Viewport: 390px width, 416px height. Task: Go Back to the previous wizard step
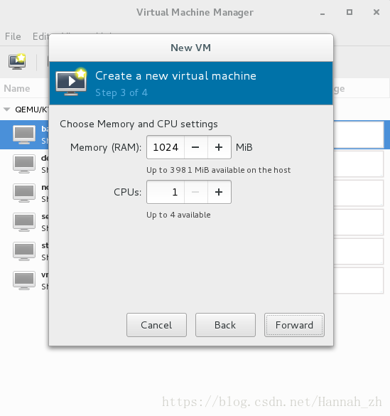(x=225, y=325)
